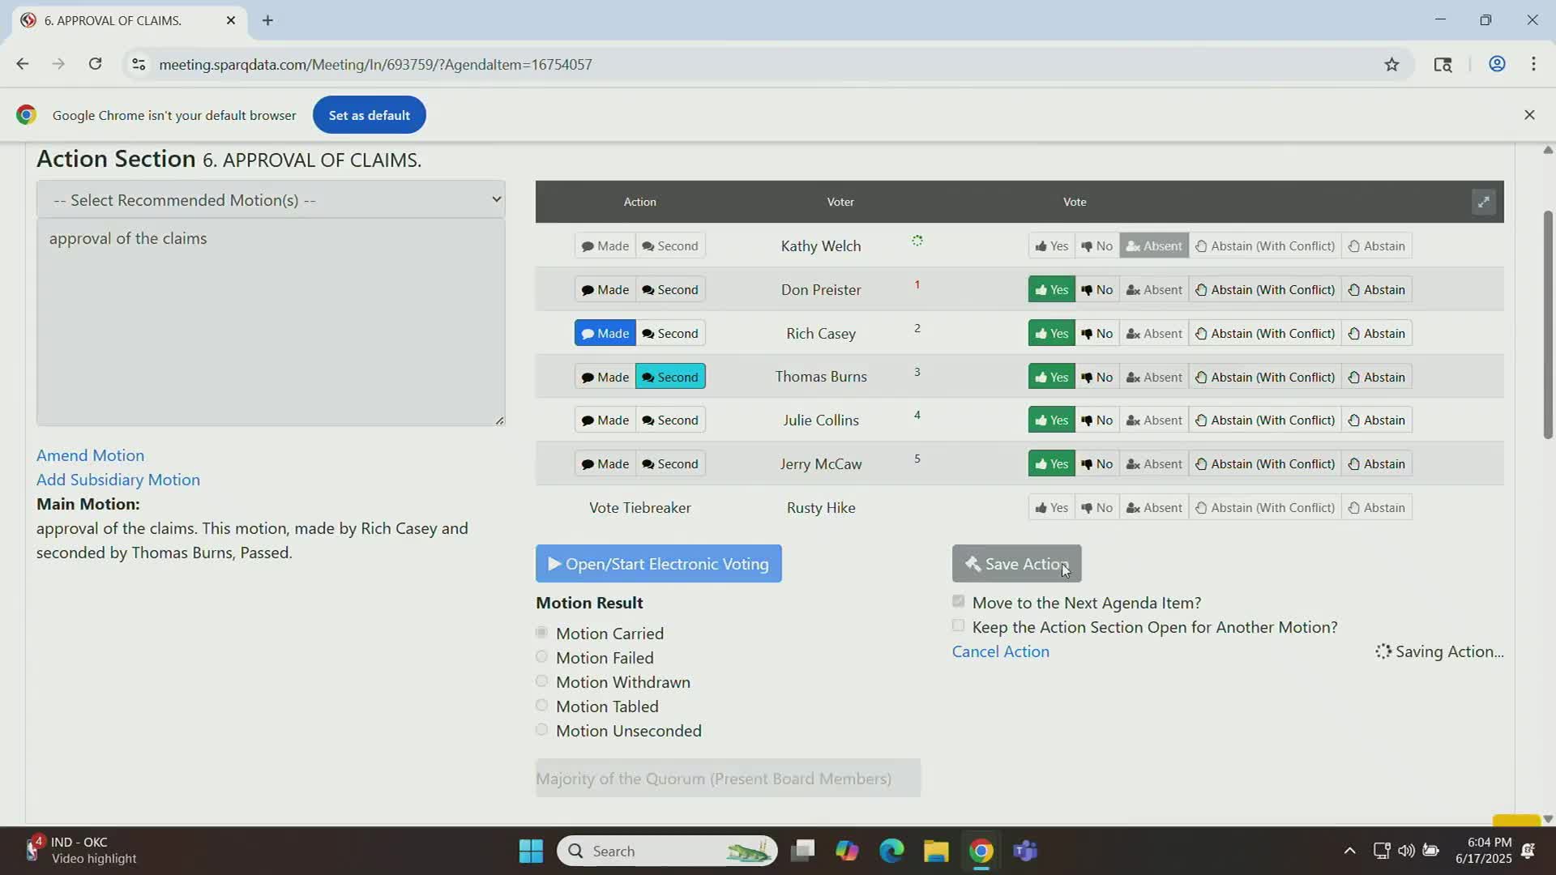Click Amend Motion link

[91, 455]
